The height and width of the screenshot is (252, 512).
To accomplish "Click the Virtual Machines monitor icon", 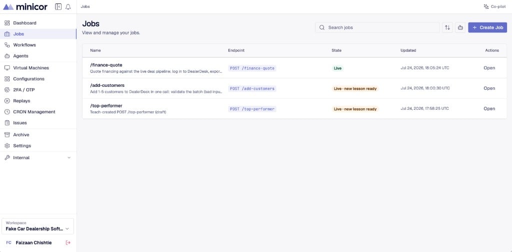I will 7,68.
